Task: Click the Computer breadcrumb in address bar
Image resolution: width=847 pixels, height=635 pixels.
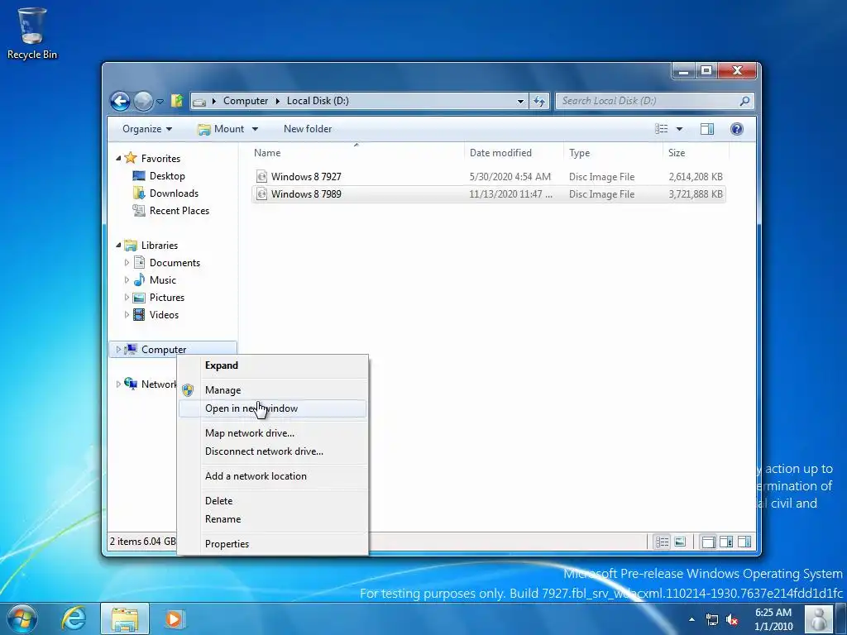Action: pos(245,101)
